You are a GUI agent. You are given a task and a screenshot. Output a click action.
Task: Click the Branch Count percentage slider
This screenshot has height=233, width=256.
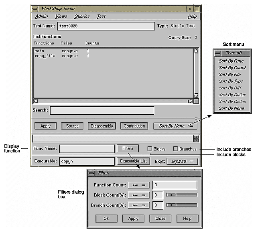(182, 205)
